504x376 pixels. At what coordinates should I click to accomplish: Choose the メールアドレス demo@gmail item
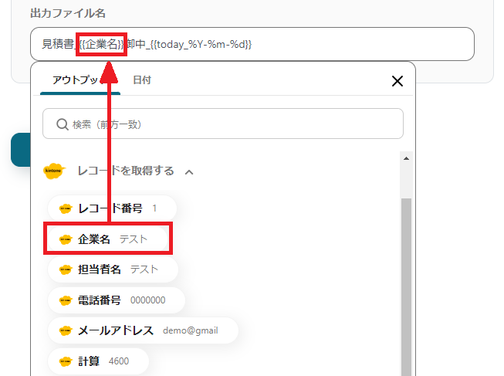pos(143,330)
